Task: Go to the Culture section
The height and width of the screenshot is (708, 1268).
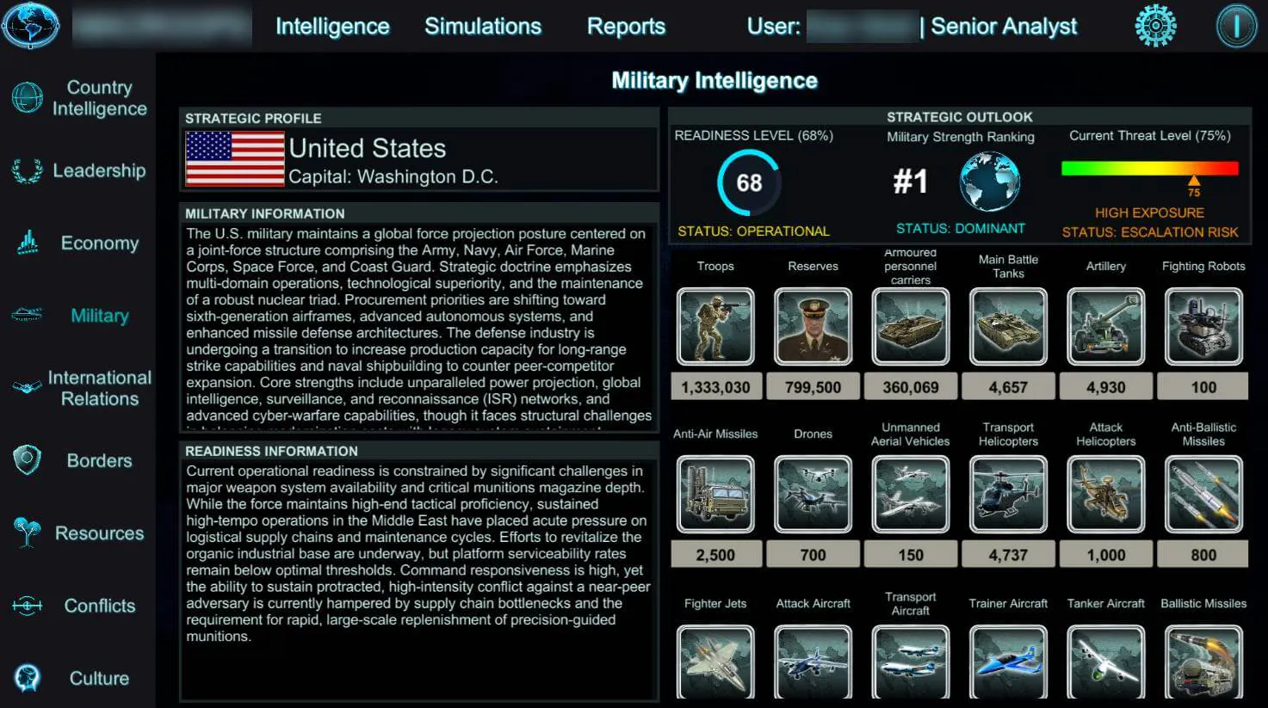Action: coord(99,678)
